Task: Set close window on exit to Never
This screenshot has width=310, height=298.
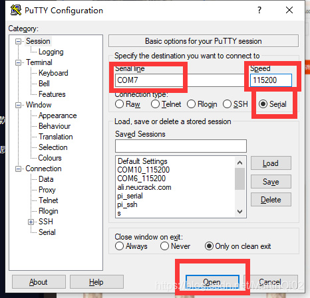Action: (x=164, y=246)
